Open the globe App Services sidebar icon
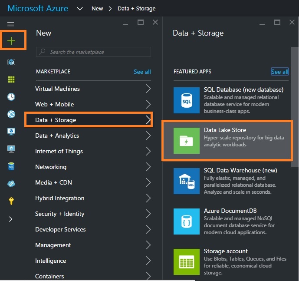 click(11, 114)
